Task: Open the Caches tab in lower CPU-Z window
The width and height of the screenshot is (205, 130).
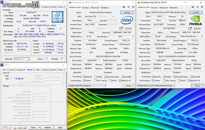Action: [12, 70]
